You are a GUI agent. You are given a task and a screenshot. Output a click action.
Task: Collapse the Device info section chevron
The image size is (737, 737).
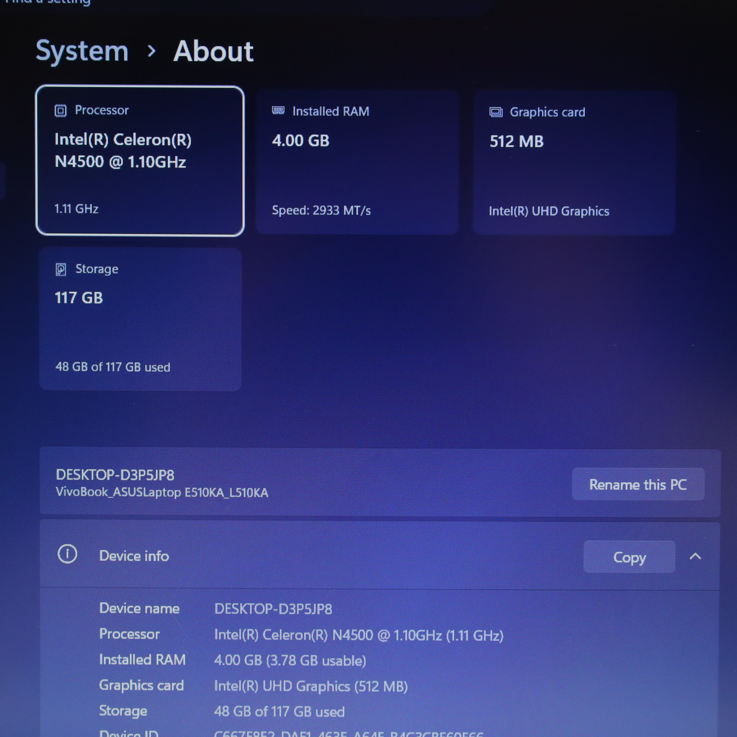(x=695, y=556)
